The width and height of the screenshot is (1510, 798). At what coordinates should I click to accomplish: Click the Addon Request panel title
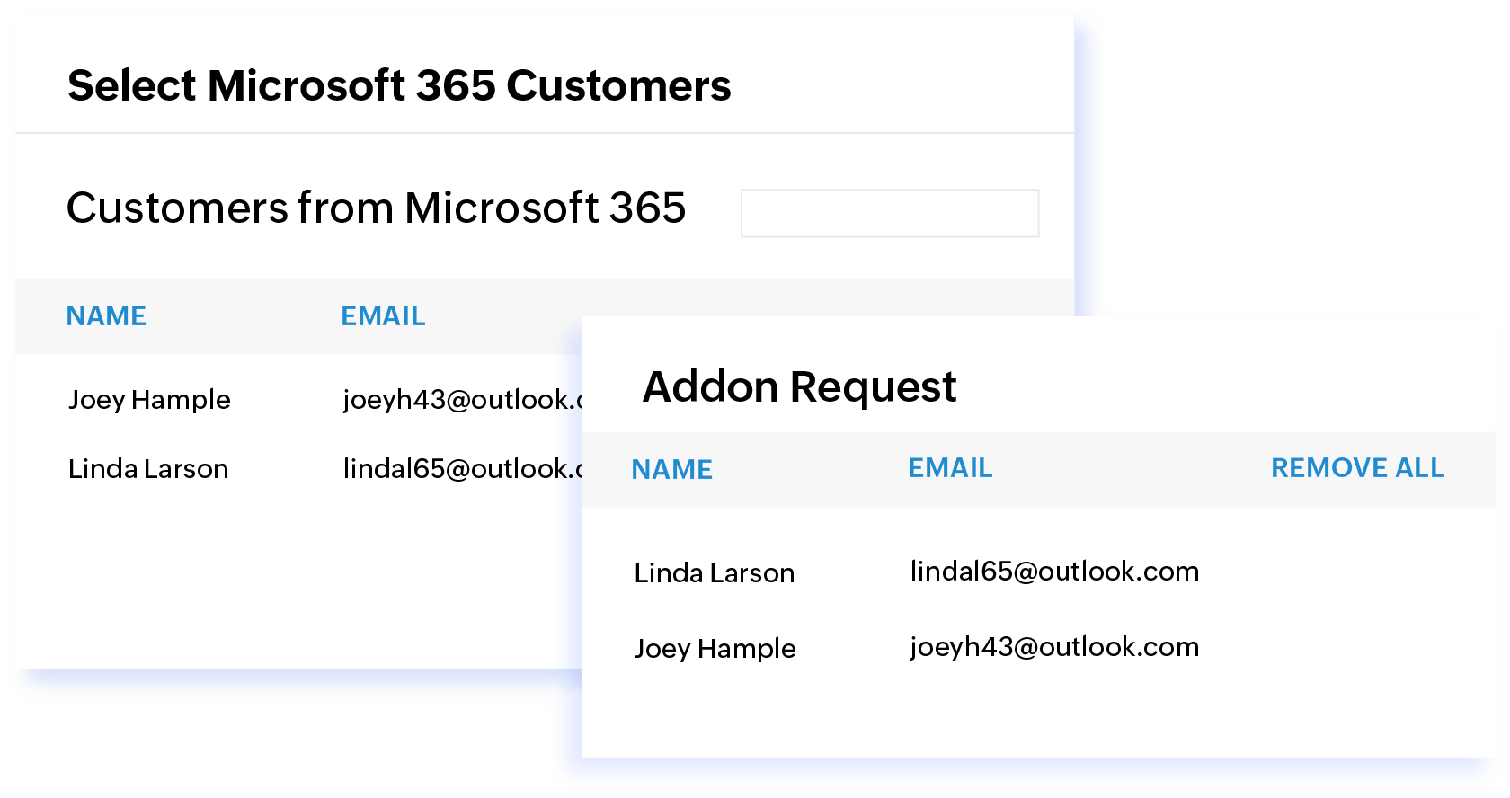799,387
